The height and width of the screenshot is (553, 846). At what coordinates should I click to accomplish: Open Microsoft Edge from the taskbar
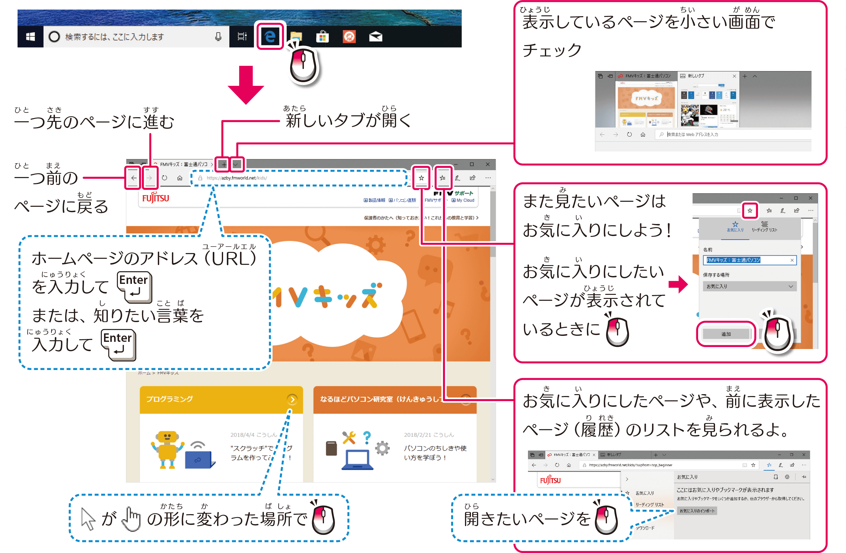click(x=270, y=36)
